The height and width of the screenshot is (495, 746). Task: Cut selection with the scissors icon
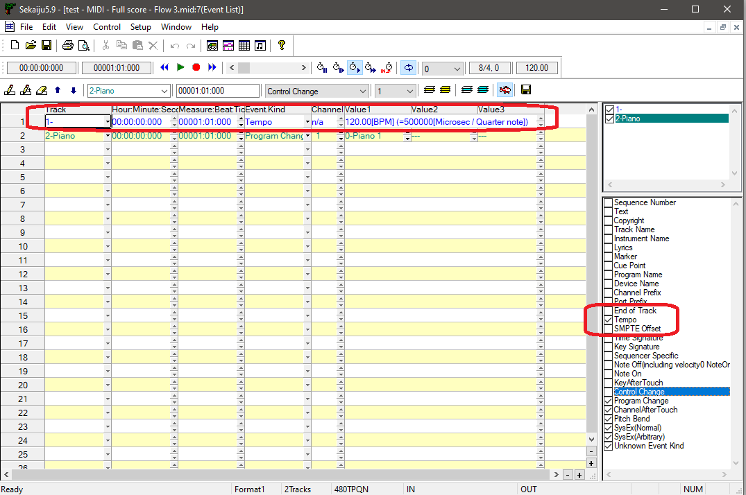105,45
